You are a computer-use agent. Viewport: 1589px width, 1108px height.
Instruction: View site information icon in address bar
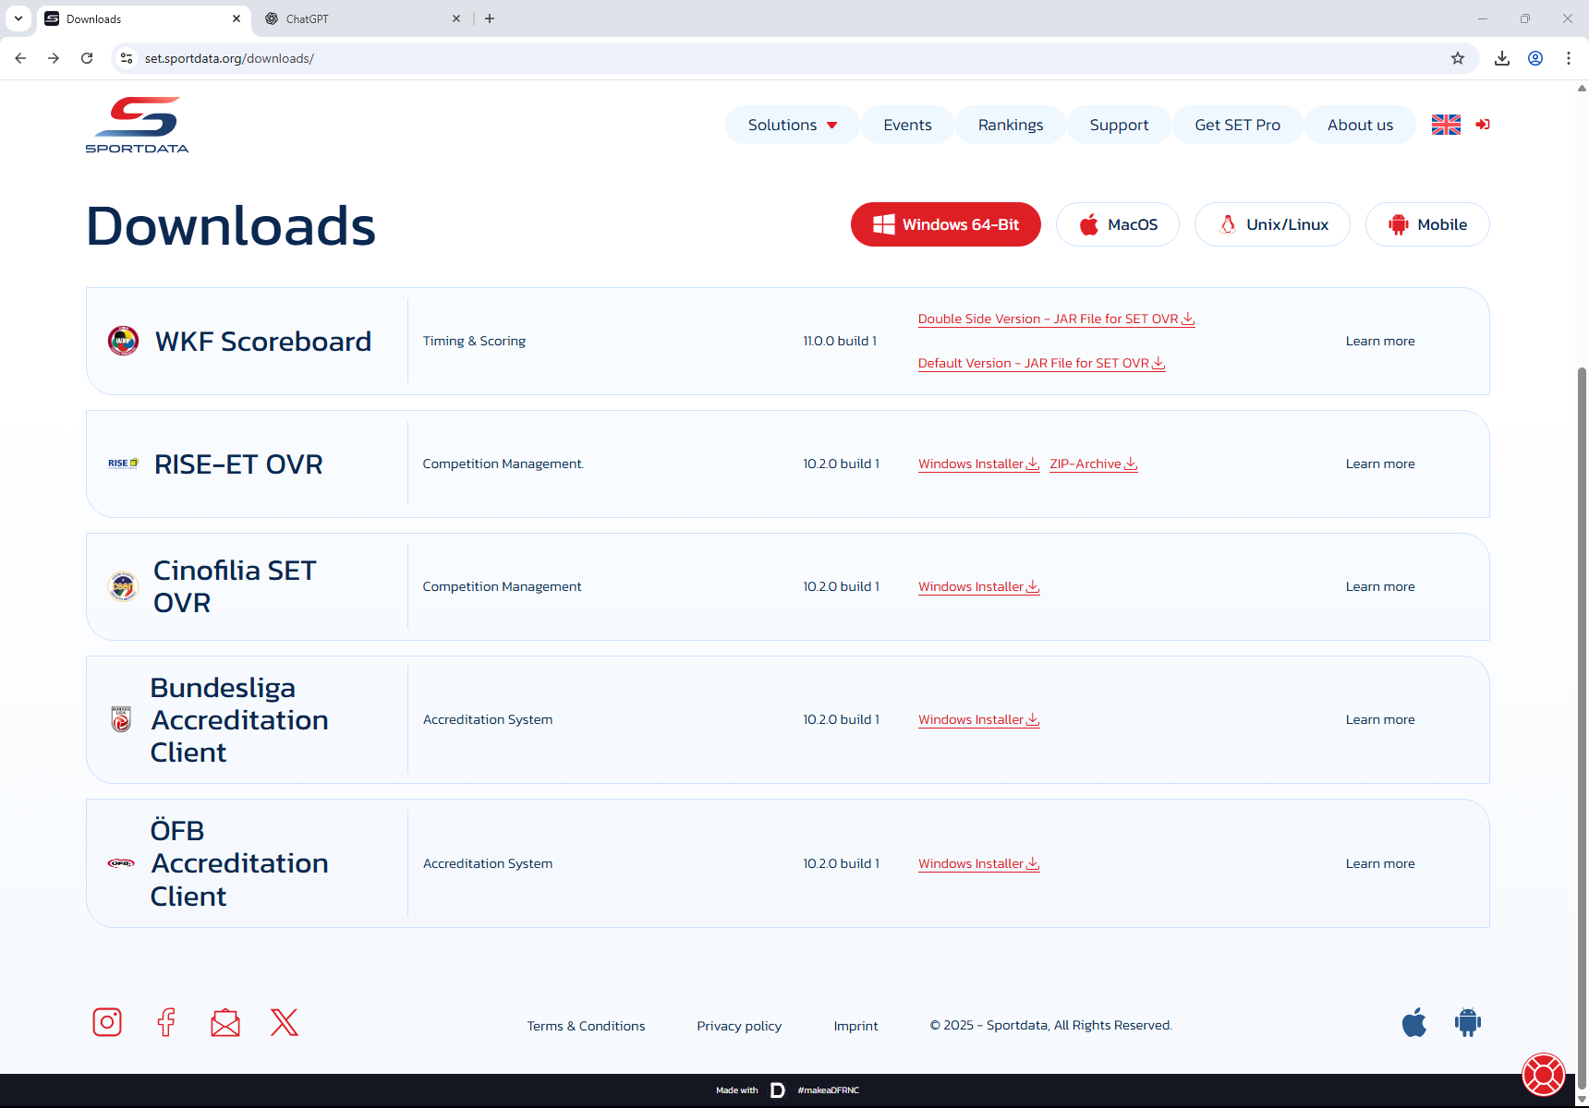(127, 58)
